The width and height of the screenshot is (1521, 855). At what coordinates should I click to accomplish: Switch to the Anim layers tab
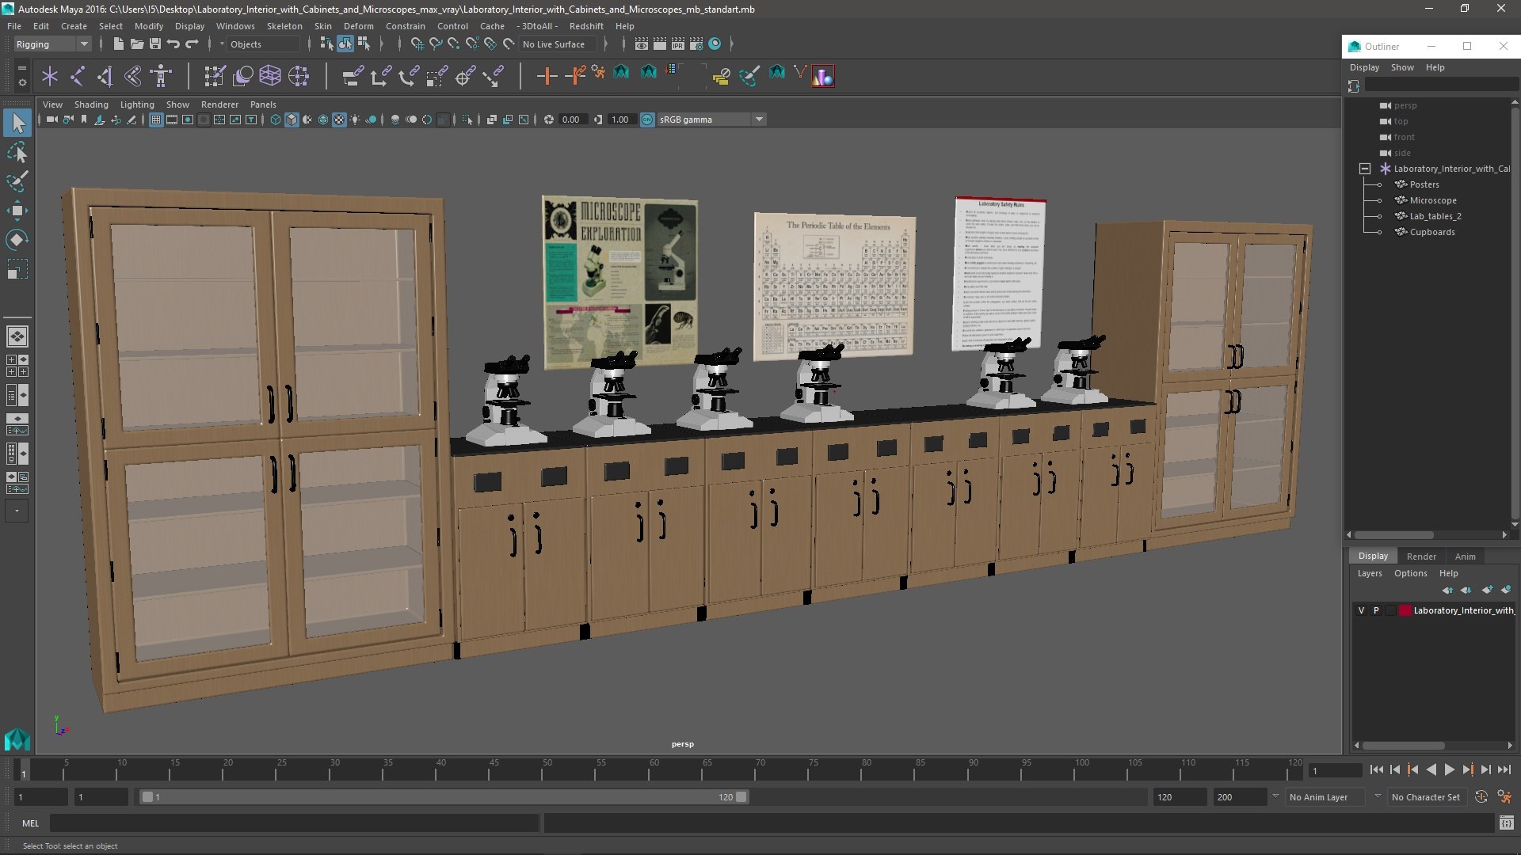(1465, 557)
